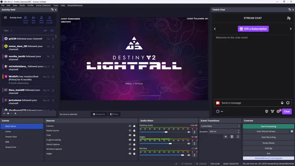Open the StreamElements menu
The width and height of the screenshot is (295, 166).
click(75, 6)
